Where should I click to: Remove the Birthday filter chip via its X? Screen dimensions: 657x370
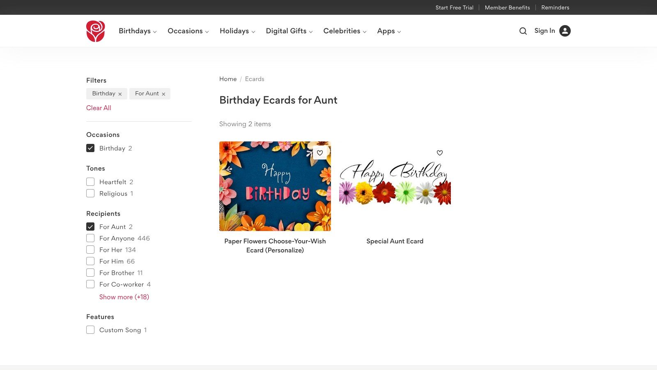coord(120,93)
